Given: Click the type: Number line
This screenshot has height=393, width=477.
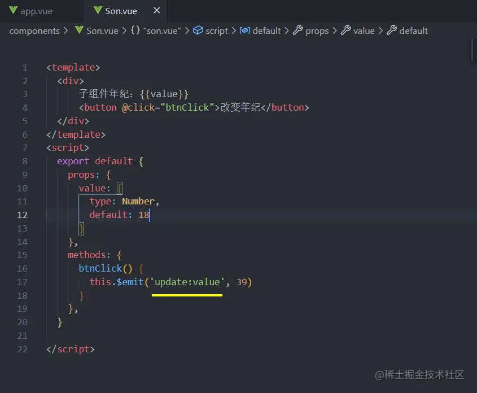Looking at the screenshot, I should tap(124, 202).
